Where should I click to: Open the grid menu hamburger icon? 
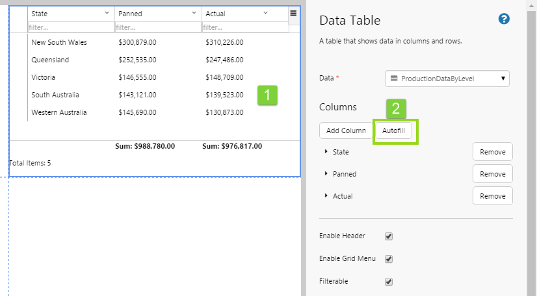click(293, 13)
